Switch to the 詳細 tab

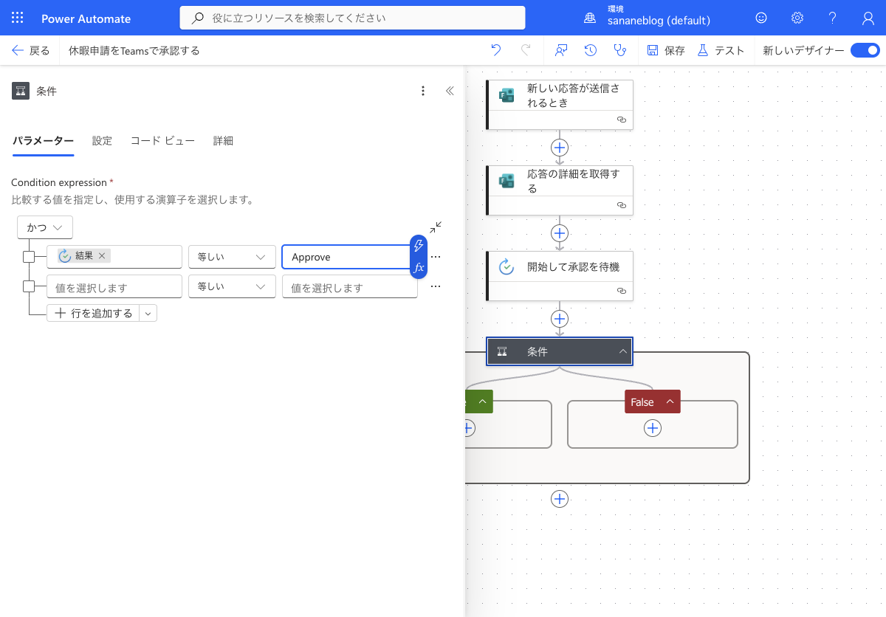pyautogui.click(x=223, y=141)
